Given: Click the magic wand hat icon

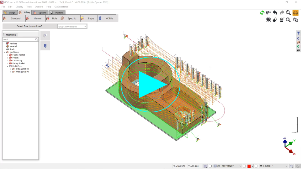Looking at the screenshot, I should 282,20.
